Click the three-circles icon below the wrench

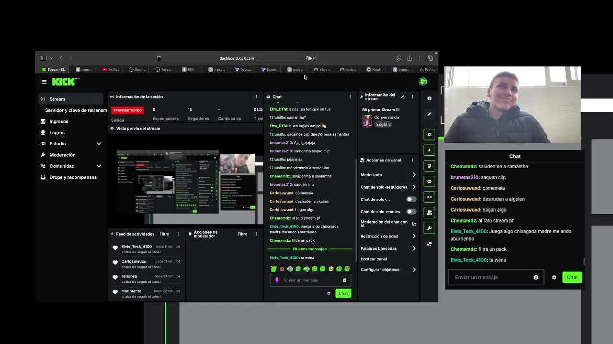429,244
